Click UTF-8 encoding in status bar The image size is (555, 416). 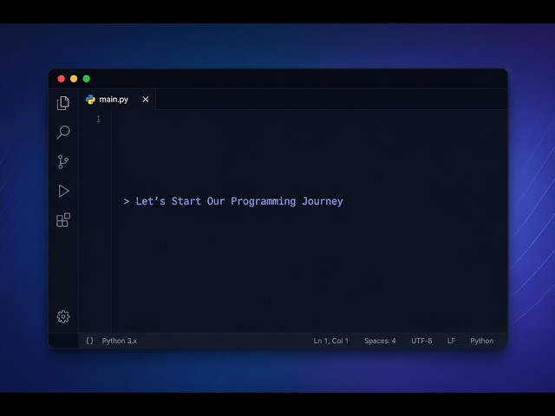[x=421, y=341]
